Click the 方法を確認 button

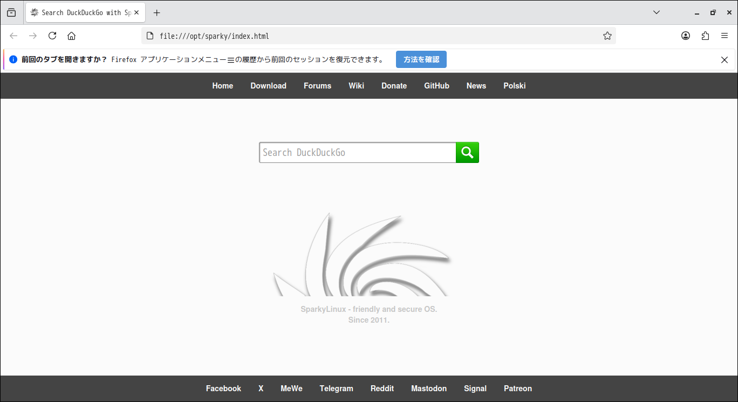click(x=421, y=59)
